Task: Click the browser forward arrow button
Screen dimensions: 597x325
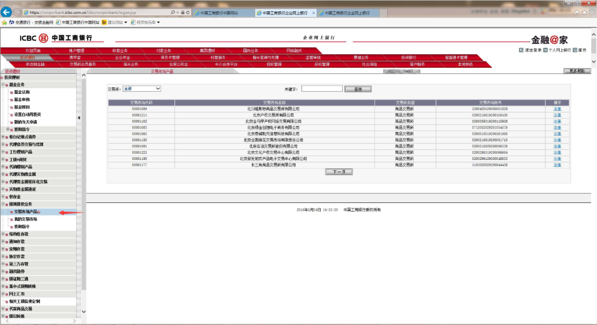Action: 17,12
